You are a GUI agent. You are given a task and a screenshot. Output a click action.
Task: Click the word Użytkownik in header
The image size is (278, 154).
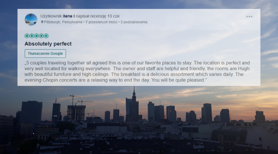(x=51, y=16)
